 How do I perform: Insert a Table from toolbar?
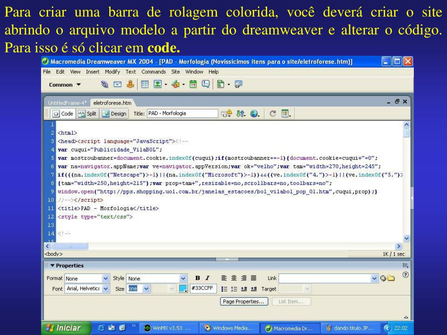[145, 84]
